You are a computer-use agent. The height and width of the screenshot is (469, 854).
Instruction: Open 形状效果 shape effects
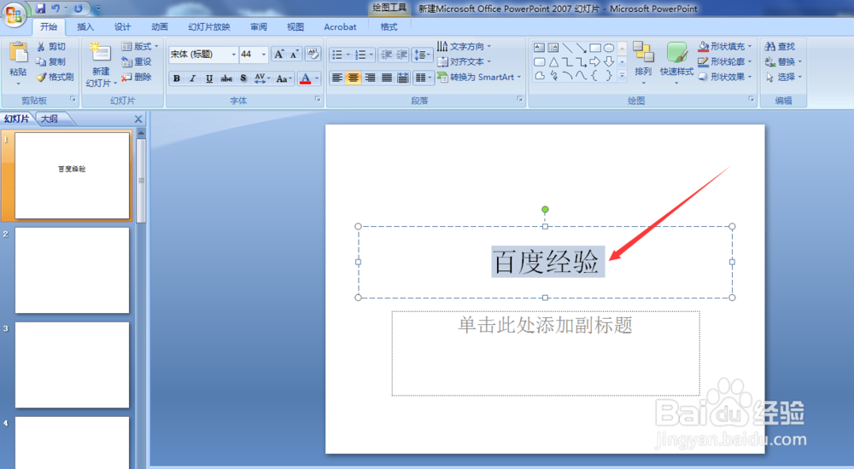[x=725, y=77]
